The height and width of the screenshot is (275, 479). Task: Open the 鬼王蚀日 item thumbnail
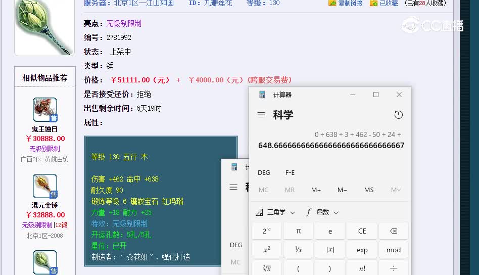click(x=45, y=110)
